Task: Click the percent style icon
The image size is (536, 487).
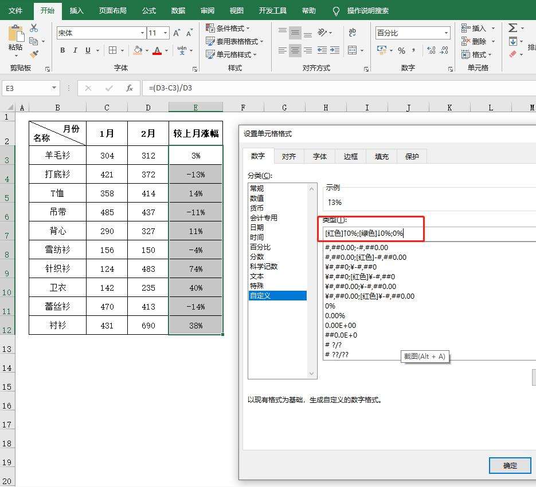Action: tap(402, 51)
